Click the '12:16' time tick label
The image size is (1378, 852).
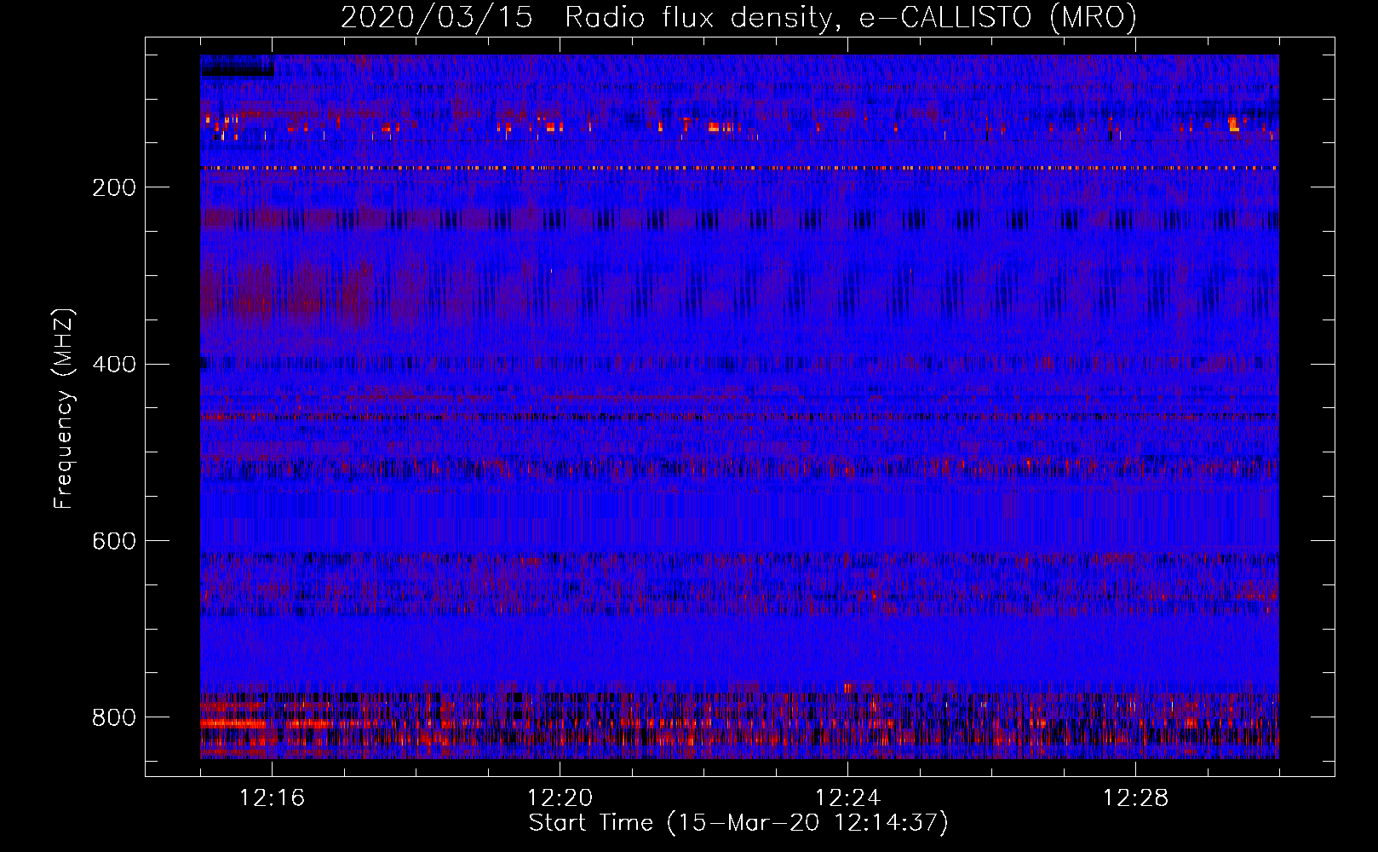tap(272, 798)
